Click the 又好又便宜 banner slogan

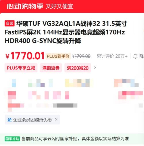(60, 6)
